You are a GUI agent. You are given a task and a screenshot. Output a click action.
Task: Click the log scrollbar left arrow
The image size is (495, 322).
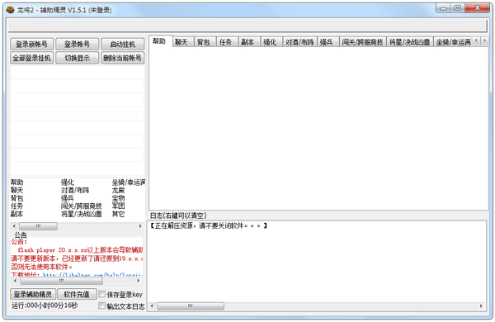(152, 305)
